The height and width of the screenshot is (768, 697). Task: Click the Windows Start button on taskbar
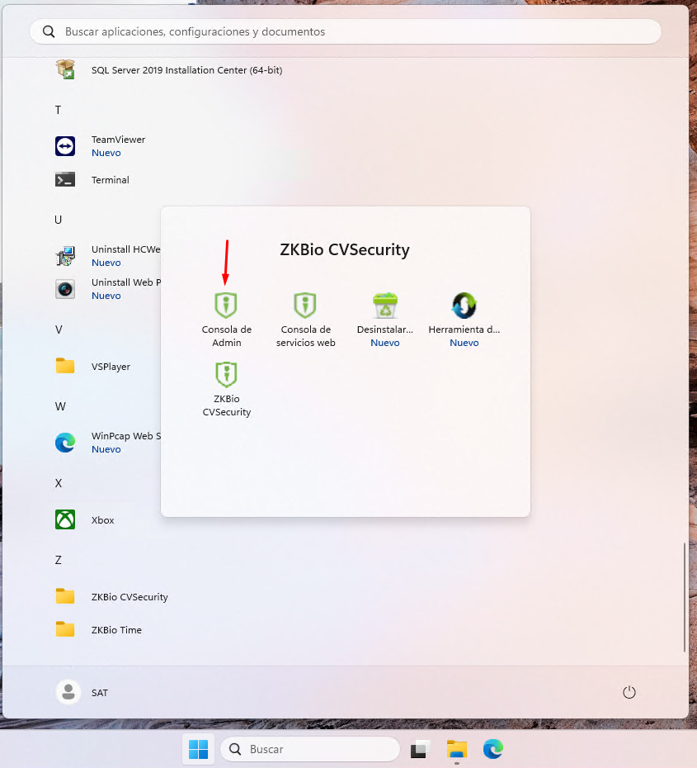tap(198, 749)
